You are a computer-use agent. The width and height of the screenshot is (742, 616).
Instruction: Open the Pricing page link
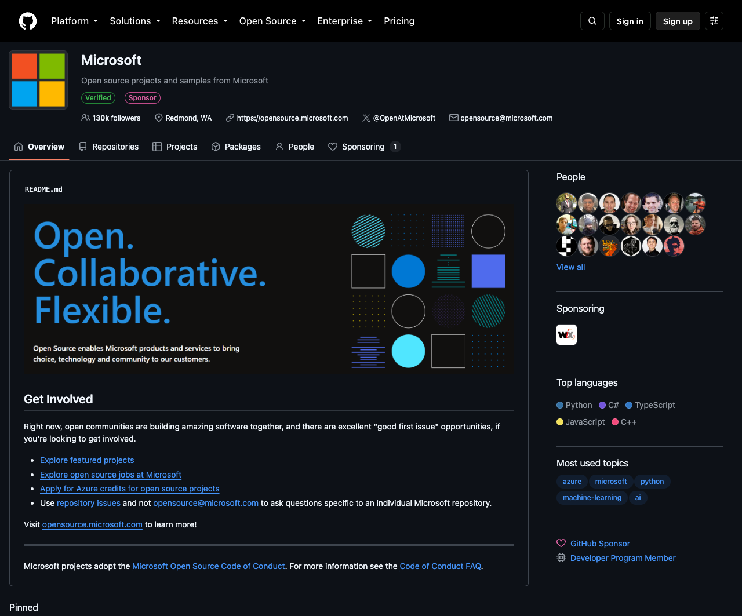[x=399, y=21]
